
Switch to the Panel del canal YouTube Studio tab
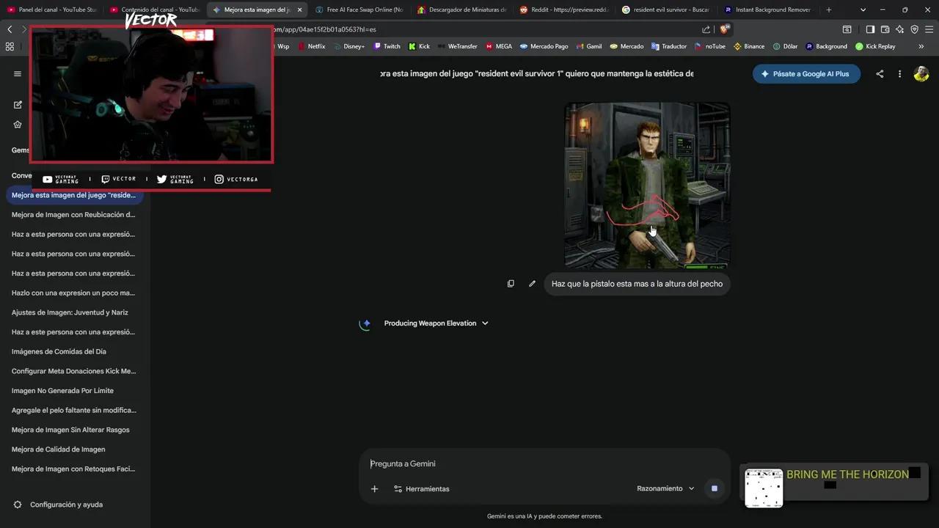52,10
